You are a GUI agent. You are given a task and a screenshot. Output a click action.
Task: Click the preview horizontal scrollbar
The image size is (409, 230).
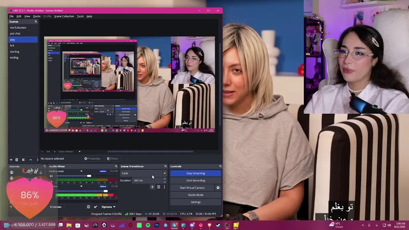[x=150, y=152]
